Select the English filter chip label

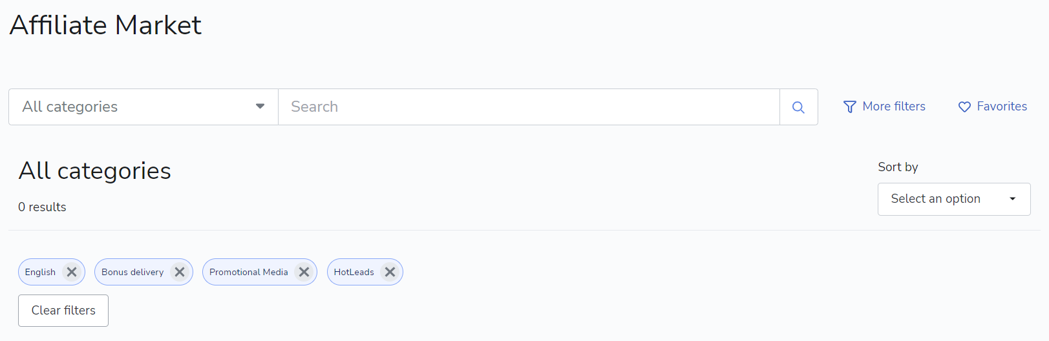40,272
